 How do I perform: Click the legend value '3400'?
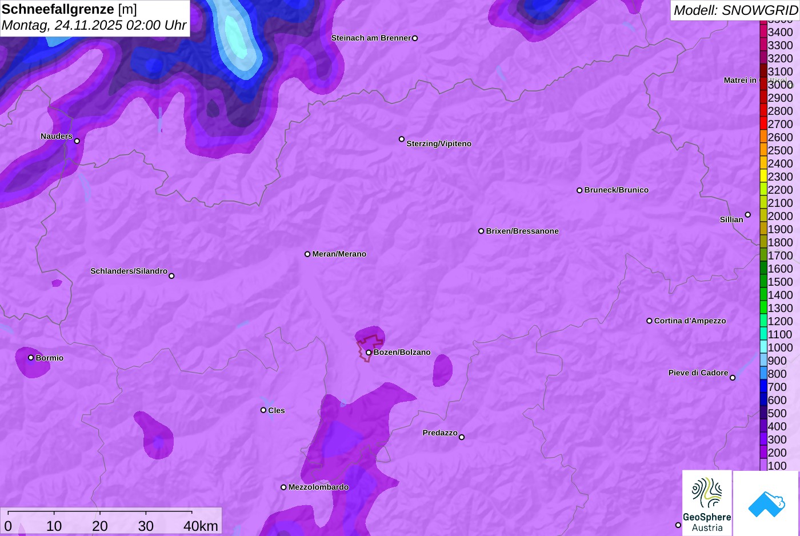[x=781, y=32]
